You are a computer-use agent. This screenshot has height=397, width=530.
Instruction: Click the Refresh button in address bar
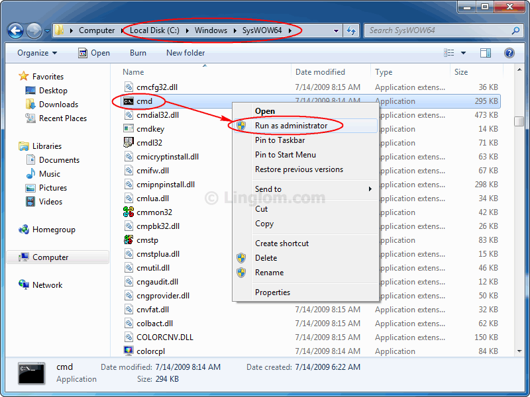click(x=351, y=30)
